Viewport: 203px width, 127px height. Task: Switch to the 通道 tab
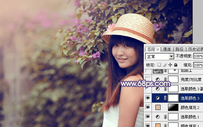click(167, 49)
